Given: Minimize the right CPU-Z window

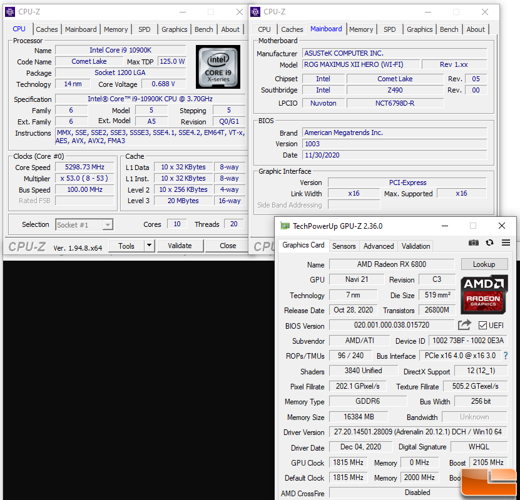Looking at the screenshot, I should click(x=428, y=12).
